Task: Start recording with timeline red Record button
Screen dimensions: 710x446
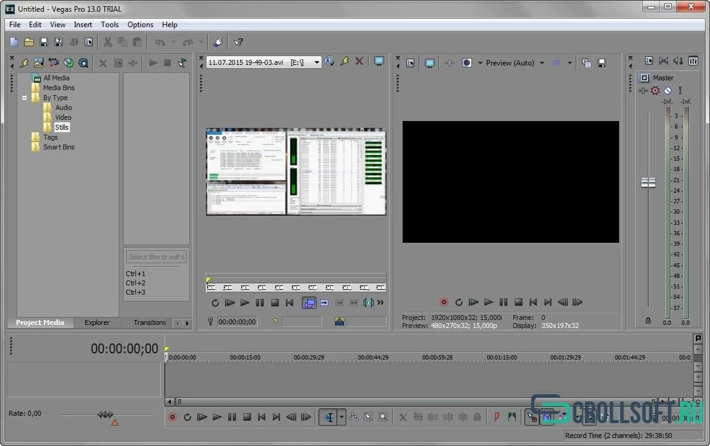Action: (173, 417)
